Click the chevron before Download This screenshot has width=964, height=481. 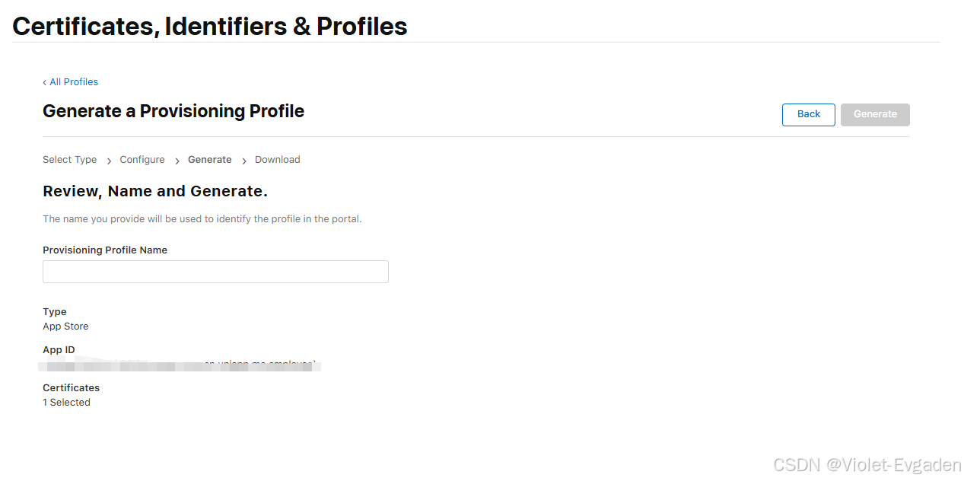(244, 161)
